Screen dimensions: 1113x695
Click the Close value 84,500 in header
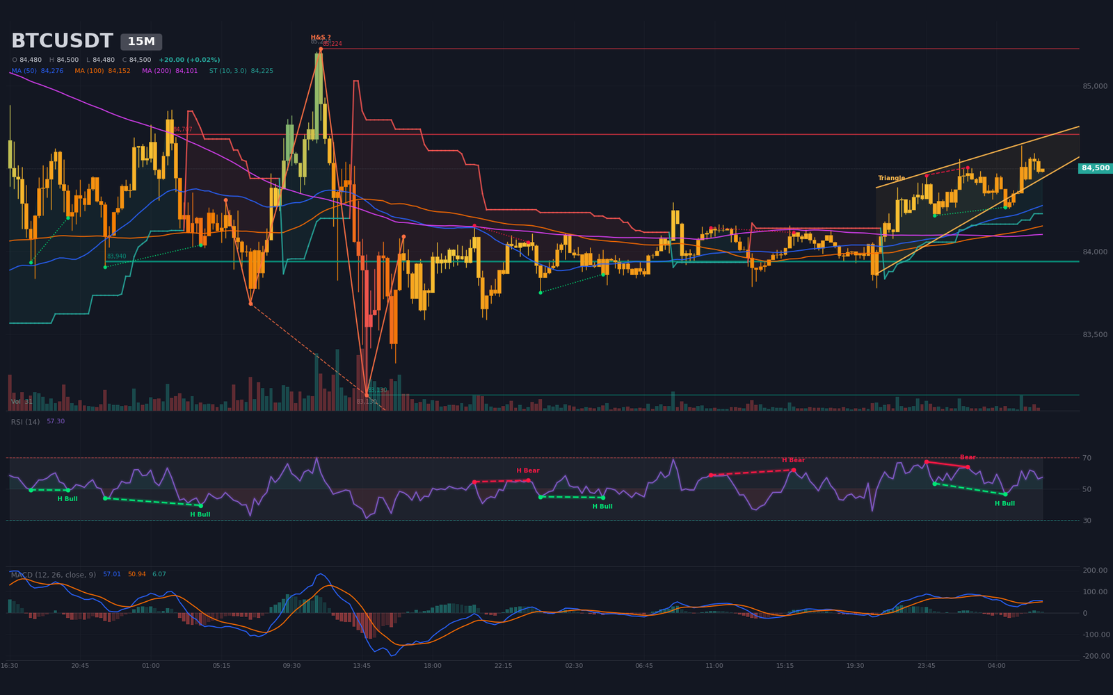(x=140, y=60)
